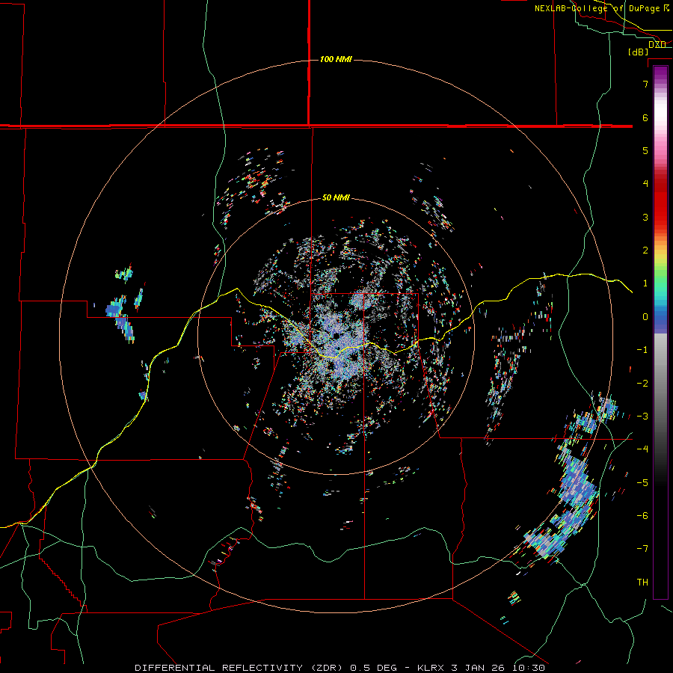
Task: Click the small logo icon after "DuPage"
Action: pos(666,8)
